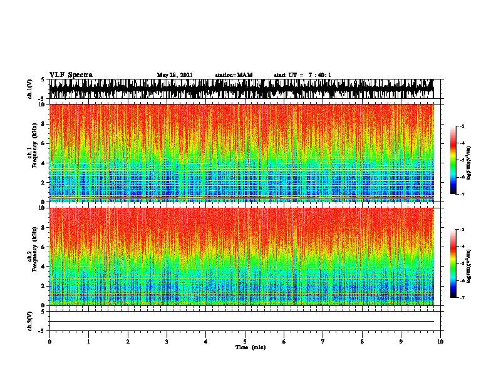
Task: Click the ch.2 "Frequency (kHz)" axis label
Action: click(35, 249)
